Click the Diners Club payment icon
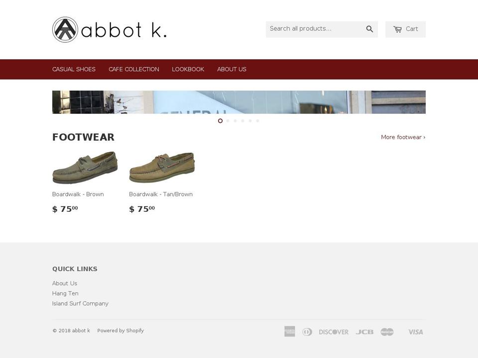 click(x=307, y=331)
